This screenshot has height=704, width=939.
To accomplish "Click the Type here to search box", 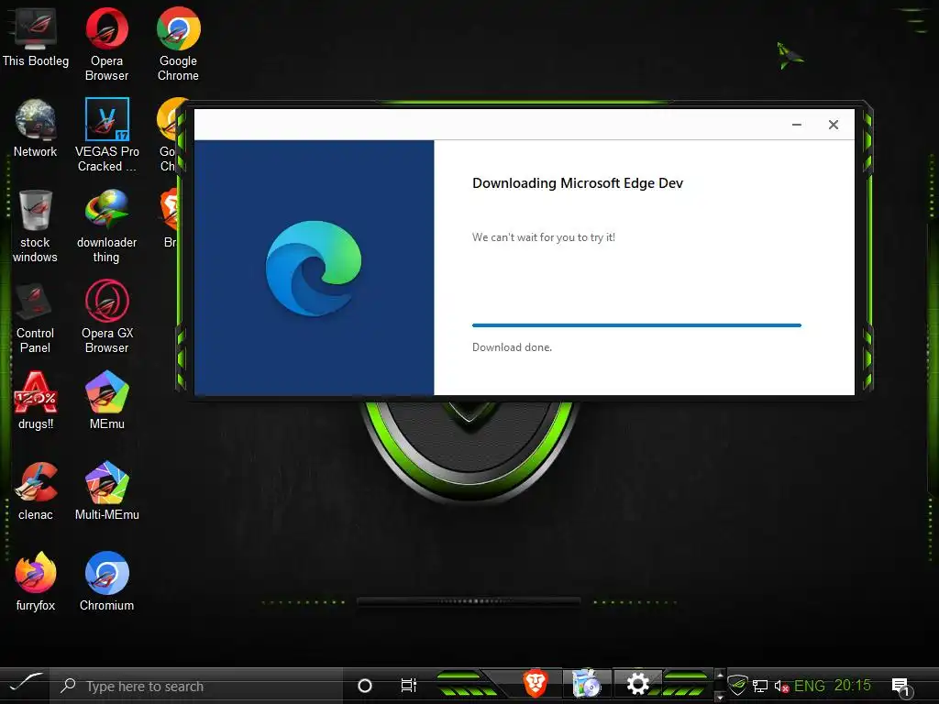I will pyautogui.click(x=196, y=686).
